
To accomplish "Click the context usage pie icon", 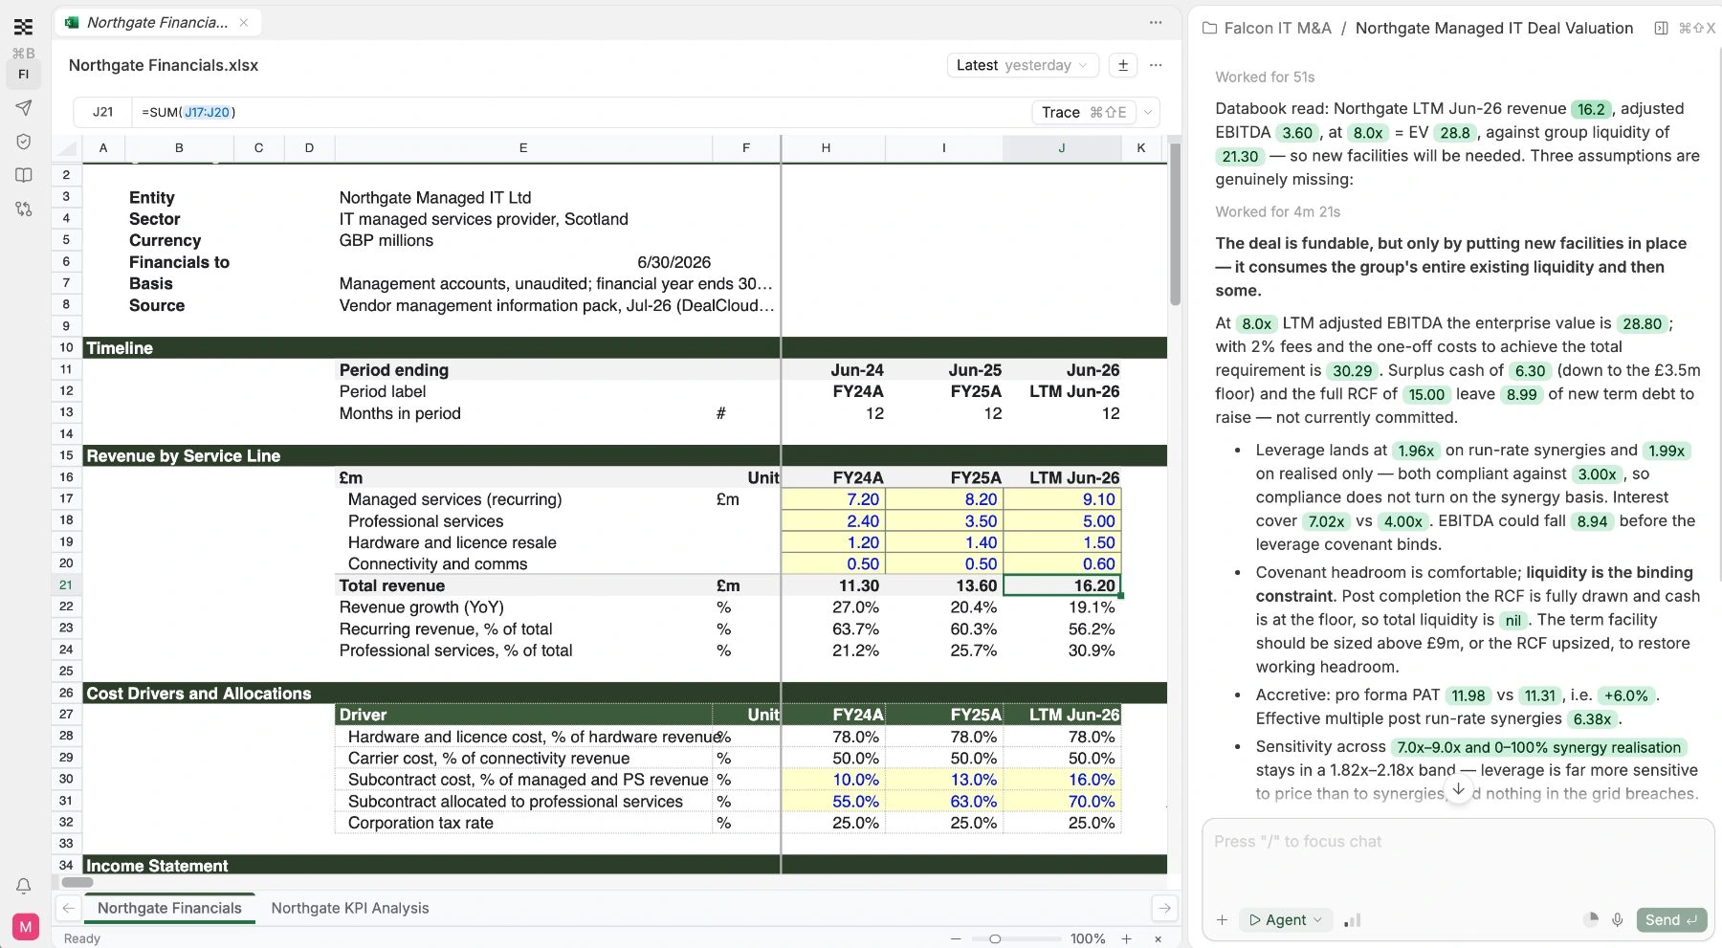I will [x=1590, y=919].
